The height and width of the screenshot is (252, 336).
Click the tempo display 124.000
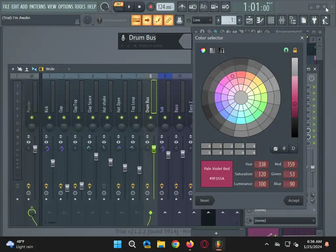(165, 7)
